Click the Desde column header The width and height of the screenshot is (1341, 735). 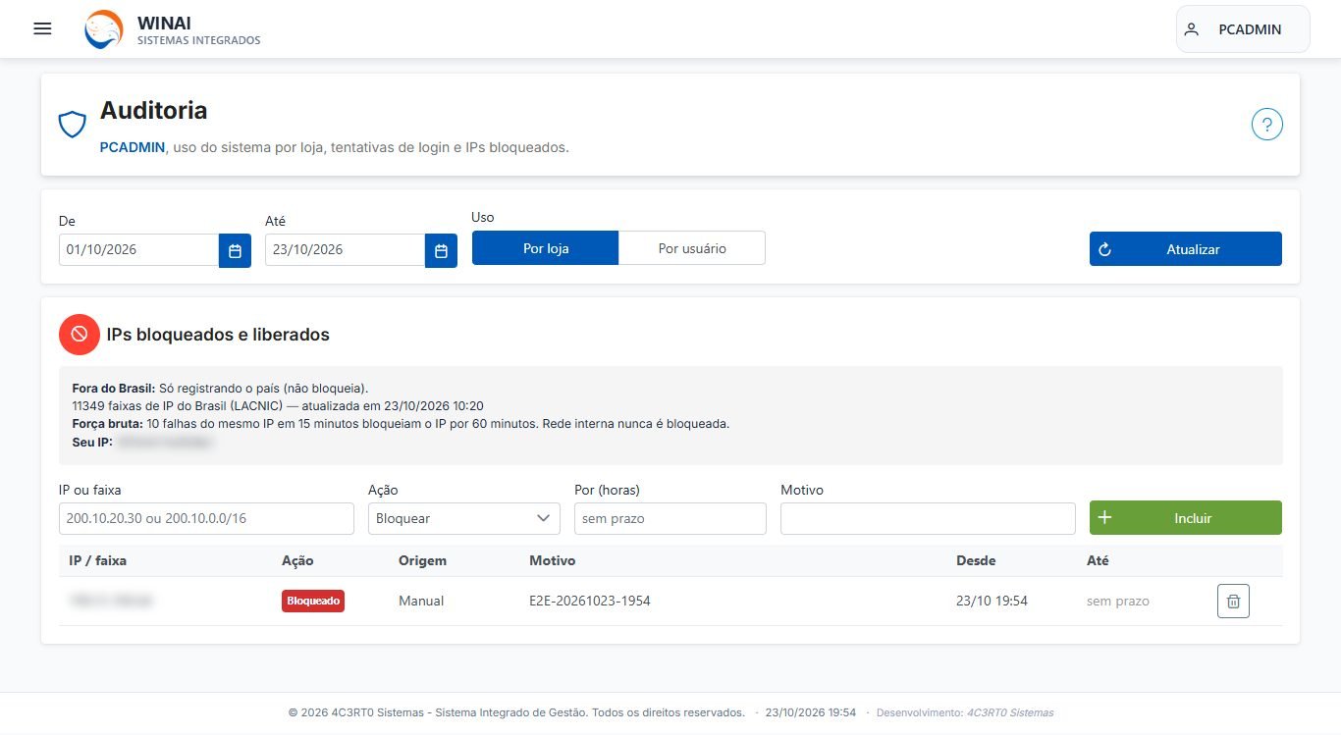click(x=976, y=560)
